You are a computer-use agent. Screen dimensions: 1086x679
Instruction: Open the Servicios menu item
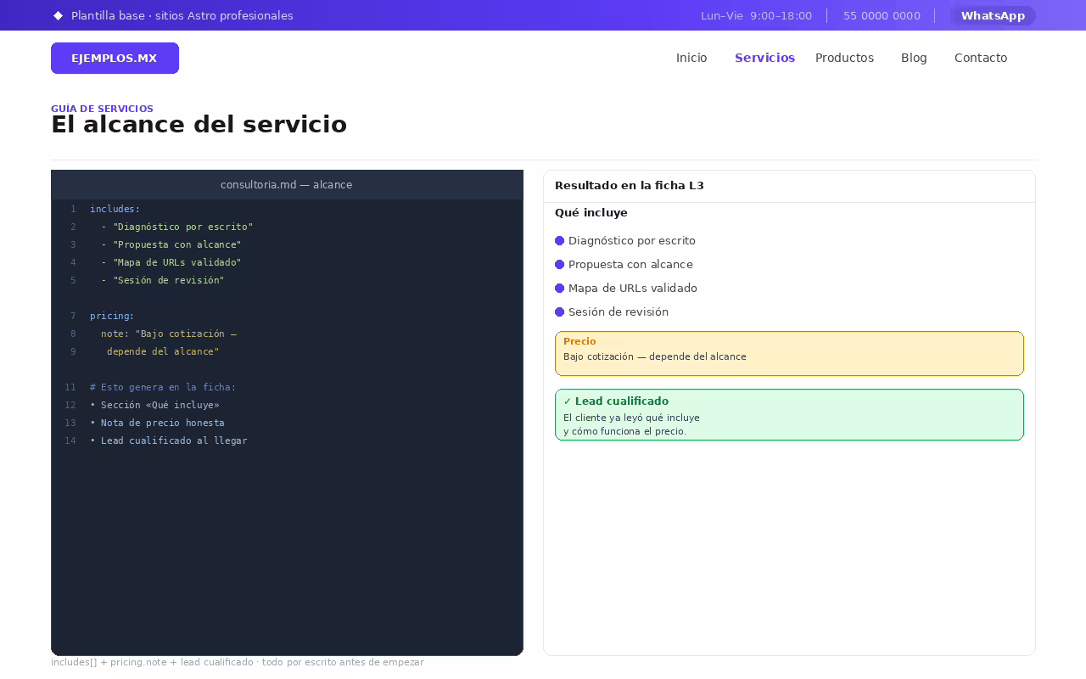tap(764, 58)
